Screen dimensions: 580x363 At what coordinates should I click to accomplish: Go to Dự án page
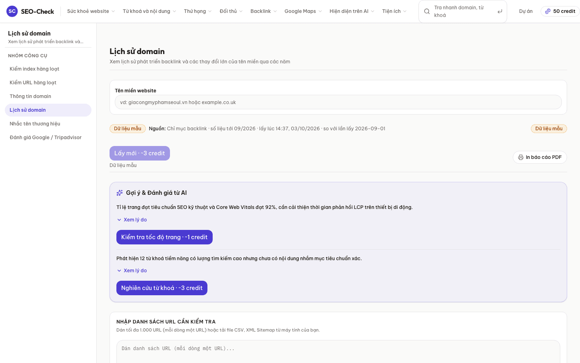526,11
